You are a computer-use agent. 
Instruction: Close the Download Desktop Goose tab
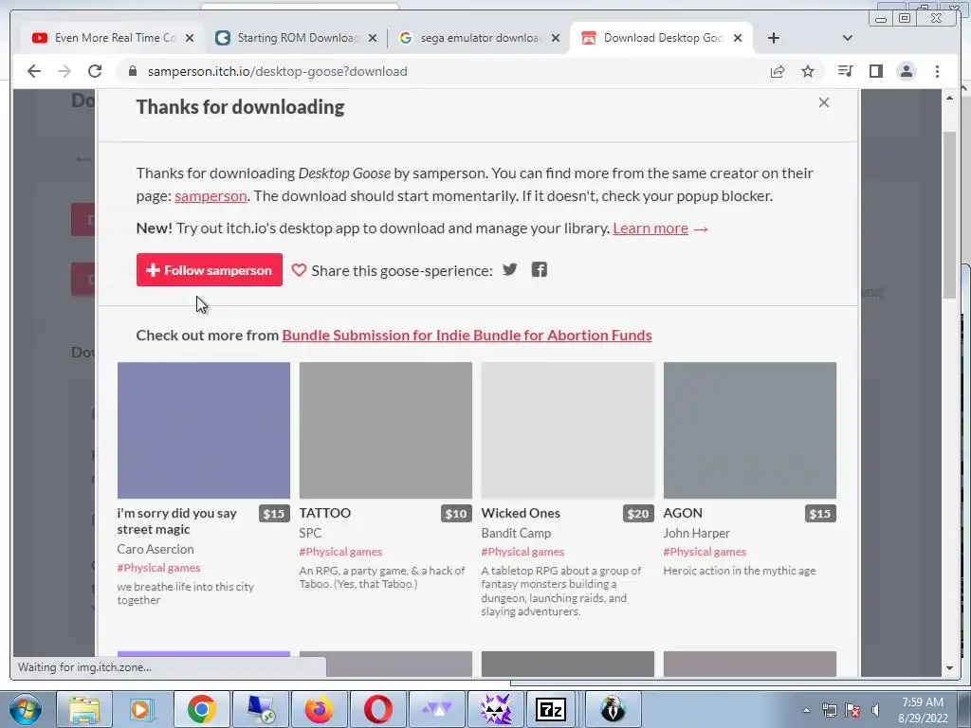pyautogui.click(x=738, y=38)
